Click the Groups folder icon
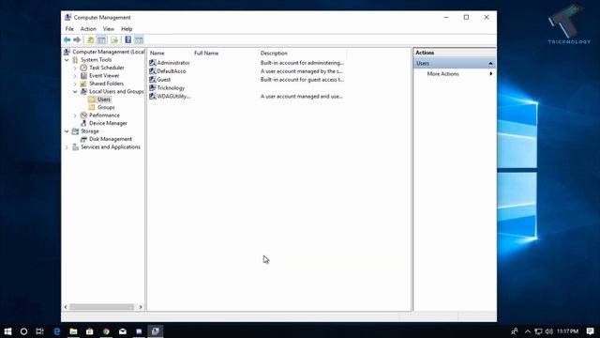Image resolution: width=600 pixels, height=338 pixels. (x=92, y=107)
